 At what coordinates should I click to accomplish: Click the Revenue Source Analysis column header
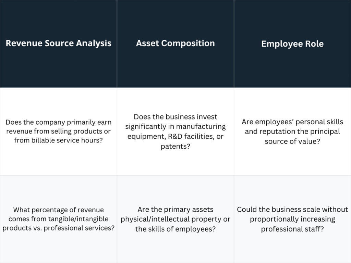click(59, 43)
